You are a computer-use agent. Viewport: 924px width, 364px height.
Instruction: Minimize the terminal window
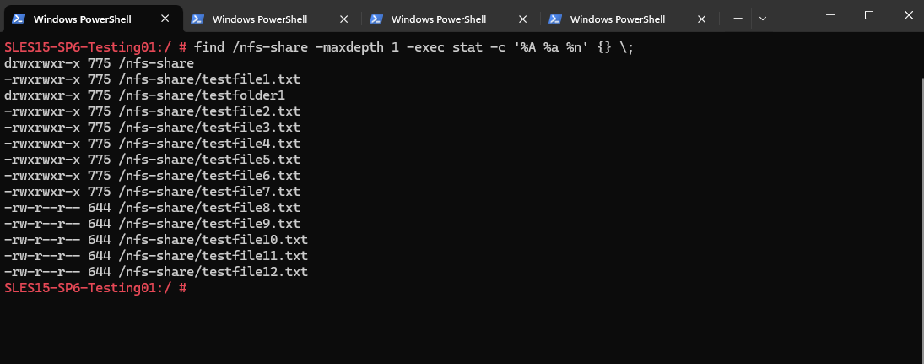tap(829, 15)
